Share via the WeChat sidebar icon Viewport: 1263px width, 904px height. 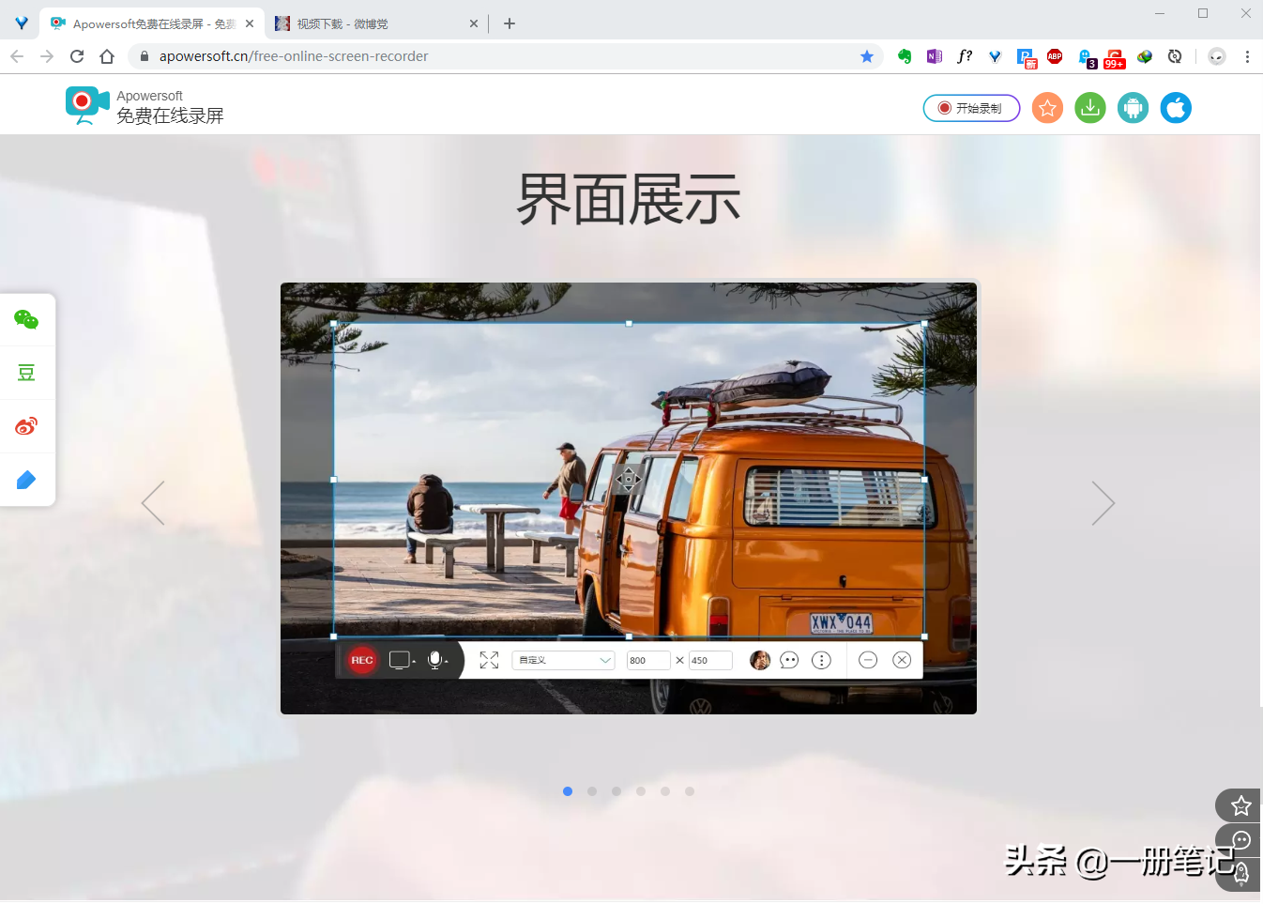pos(26,320)
